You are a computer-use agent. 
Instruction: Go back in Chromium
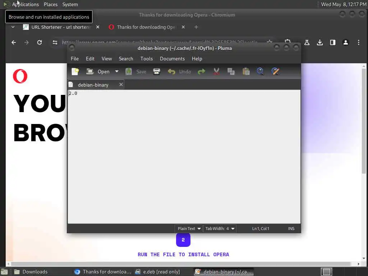click(x=14, y=42)
